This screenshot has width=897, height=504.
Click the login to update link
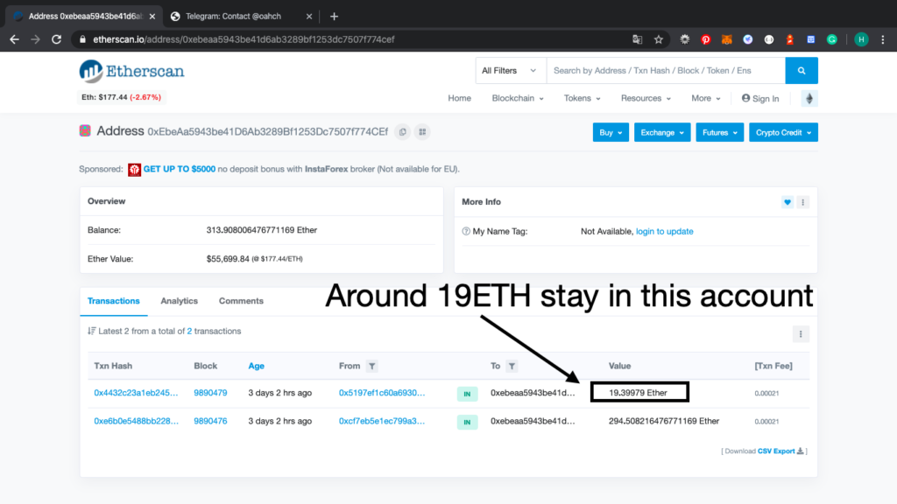pos(664,231)
